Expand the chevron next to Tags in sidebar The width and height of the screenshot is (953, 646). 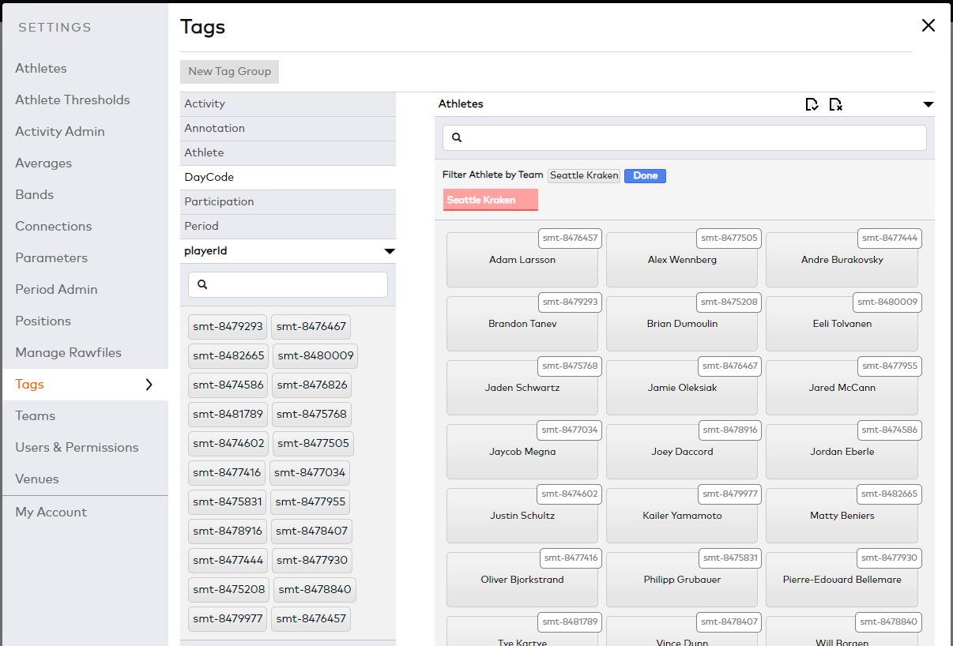click(x=149, y=385)
